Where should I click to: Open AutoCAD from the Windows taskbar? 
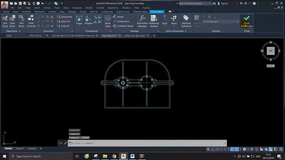pyautogui.click(x=123, y=156)
